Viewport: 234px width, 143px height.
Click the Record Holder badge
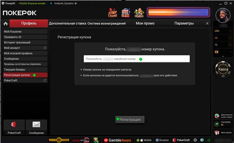click(59, 140)
